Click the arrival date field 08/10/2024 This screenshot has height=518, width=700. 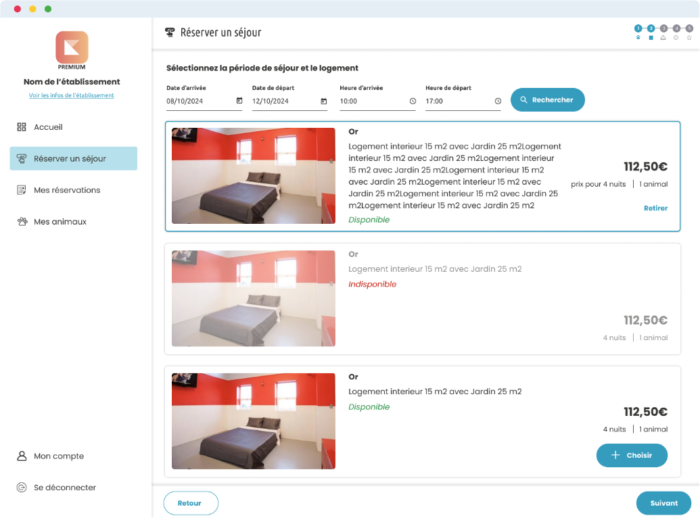204,101
